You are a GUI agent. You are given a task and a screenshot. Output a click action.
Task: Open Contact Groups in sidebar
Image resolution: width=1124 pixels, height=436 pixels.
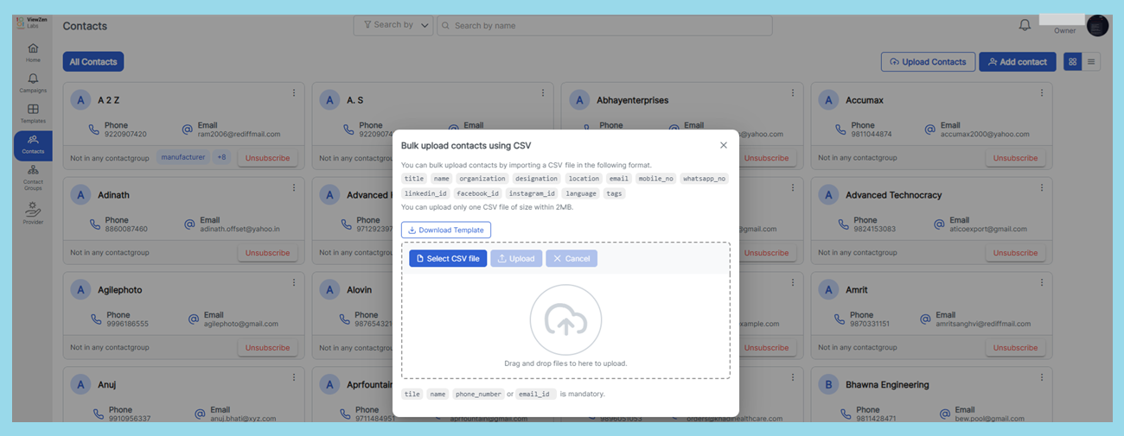[x=33, y=177]
